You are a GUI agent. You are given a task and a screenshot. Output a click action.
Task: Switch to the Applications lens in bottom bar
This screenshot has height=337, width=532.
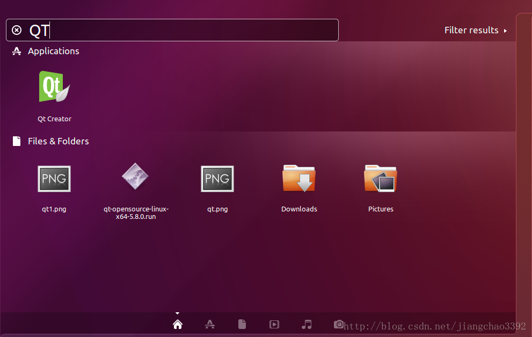click(x=210, y=325)
